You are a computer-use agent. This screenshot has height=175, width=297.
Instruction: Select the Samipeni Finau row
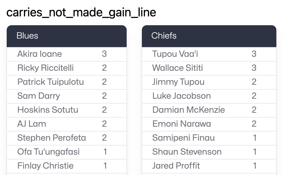209,138
